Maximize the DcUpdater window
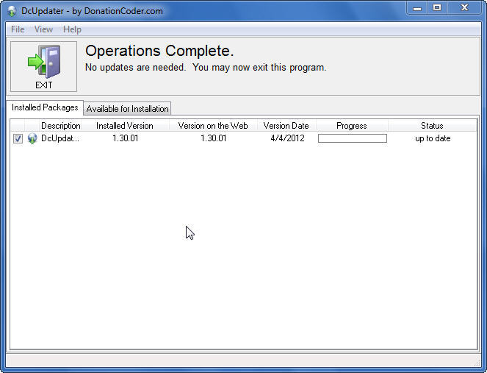Image resolution: width=487 pixels, height=373 pixels. pos(437,8)
